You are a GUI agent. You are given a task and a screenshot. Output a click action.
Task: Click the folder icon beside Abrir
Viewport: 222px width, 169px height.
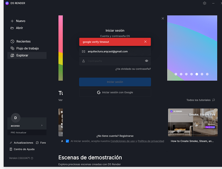12,28
